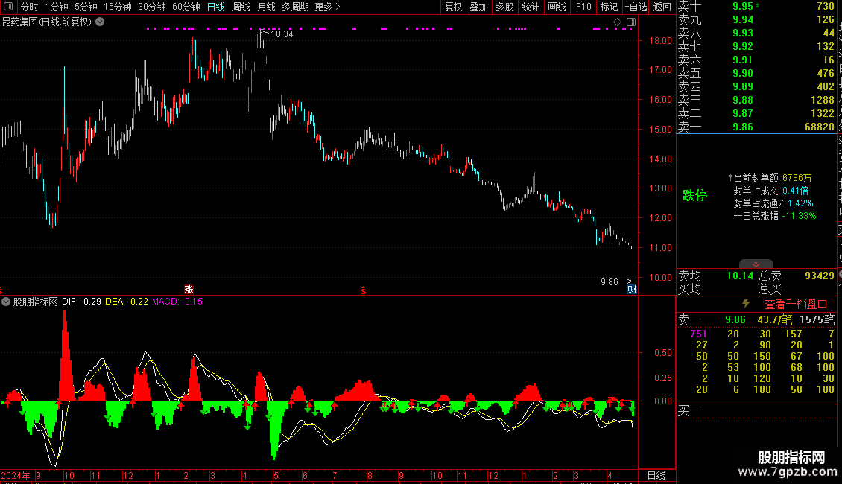Open the 查看千档盘口 link
The image size is (842, 484).
(x=796, y=305)
